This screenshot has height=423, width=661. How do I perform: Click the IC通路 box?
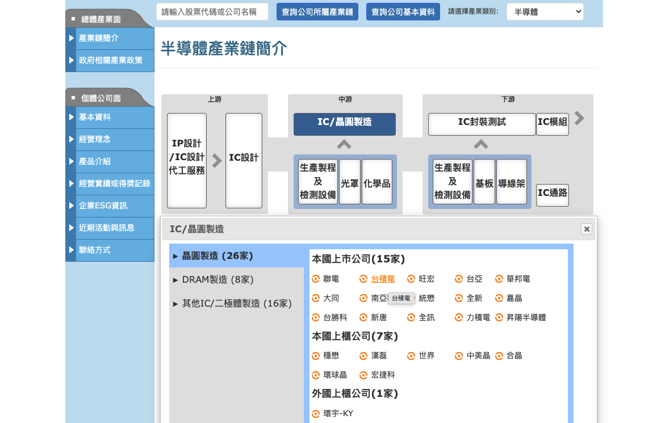[x=552, y=195]
